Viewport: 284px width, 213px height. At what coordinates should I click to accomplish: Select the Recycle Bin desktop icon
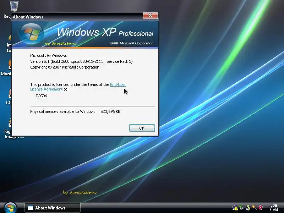click(13, 6)
